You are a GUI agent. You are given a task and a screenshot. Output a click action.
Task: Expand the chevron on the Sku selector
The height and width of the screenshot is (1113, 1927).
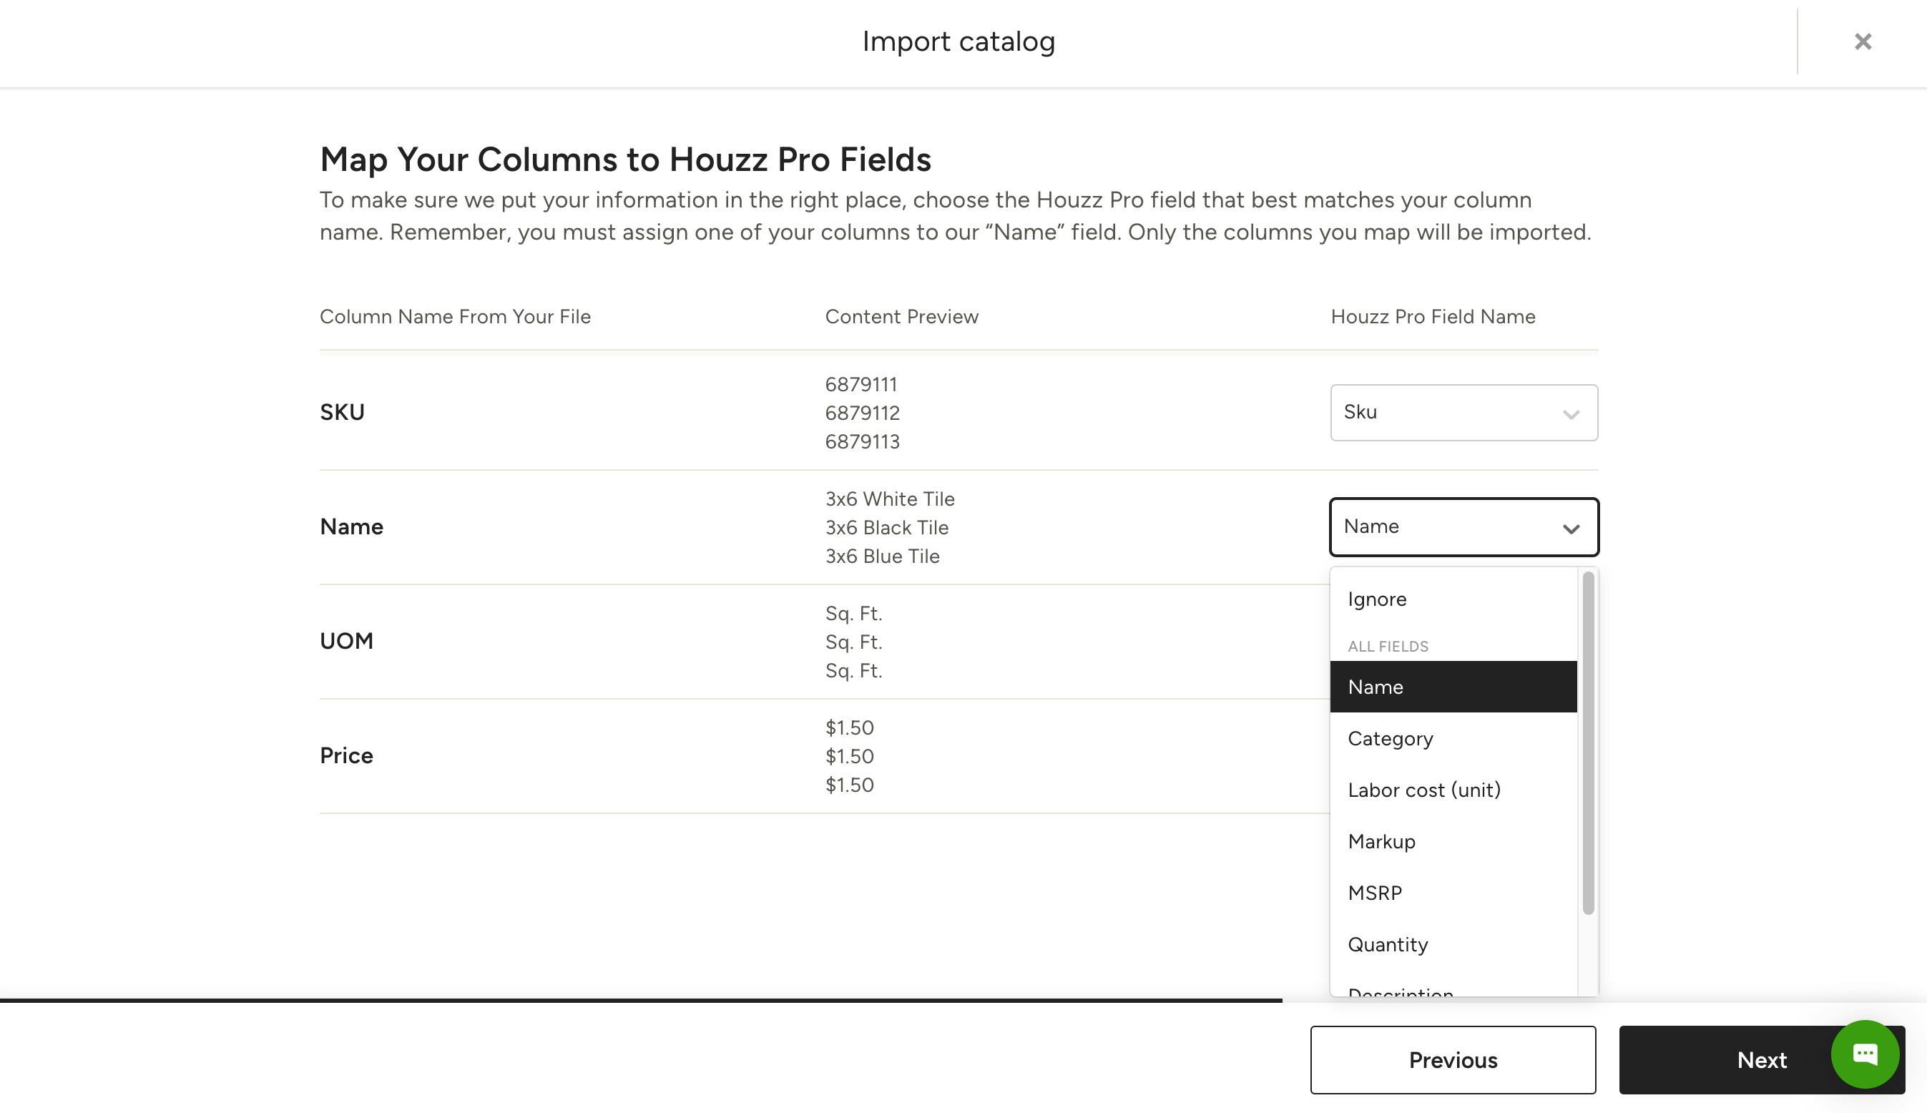[1572, 415]
